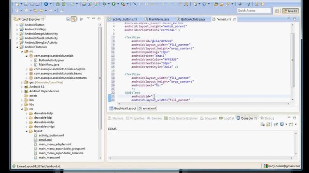
Task: Click the Print toolbar icon
Action: (38, 4)
